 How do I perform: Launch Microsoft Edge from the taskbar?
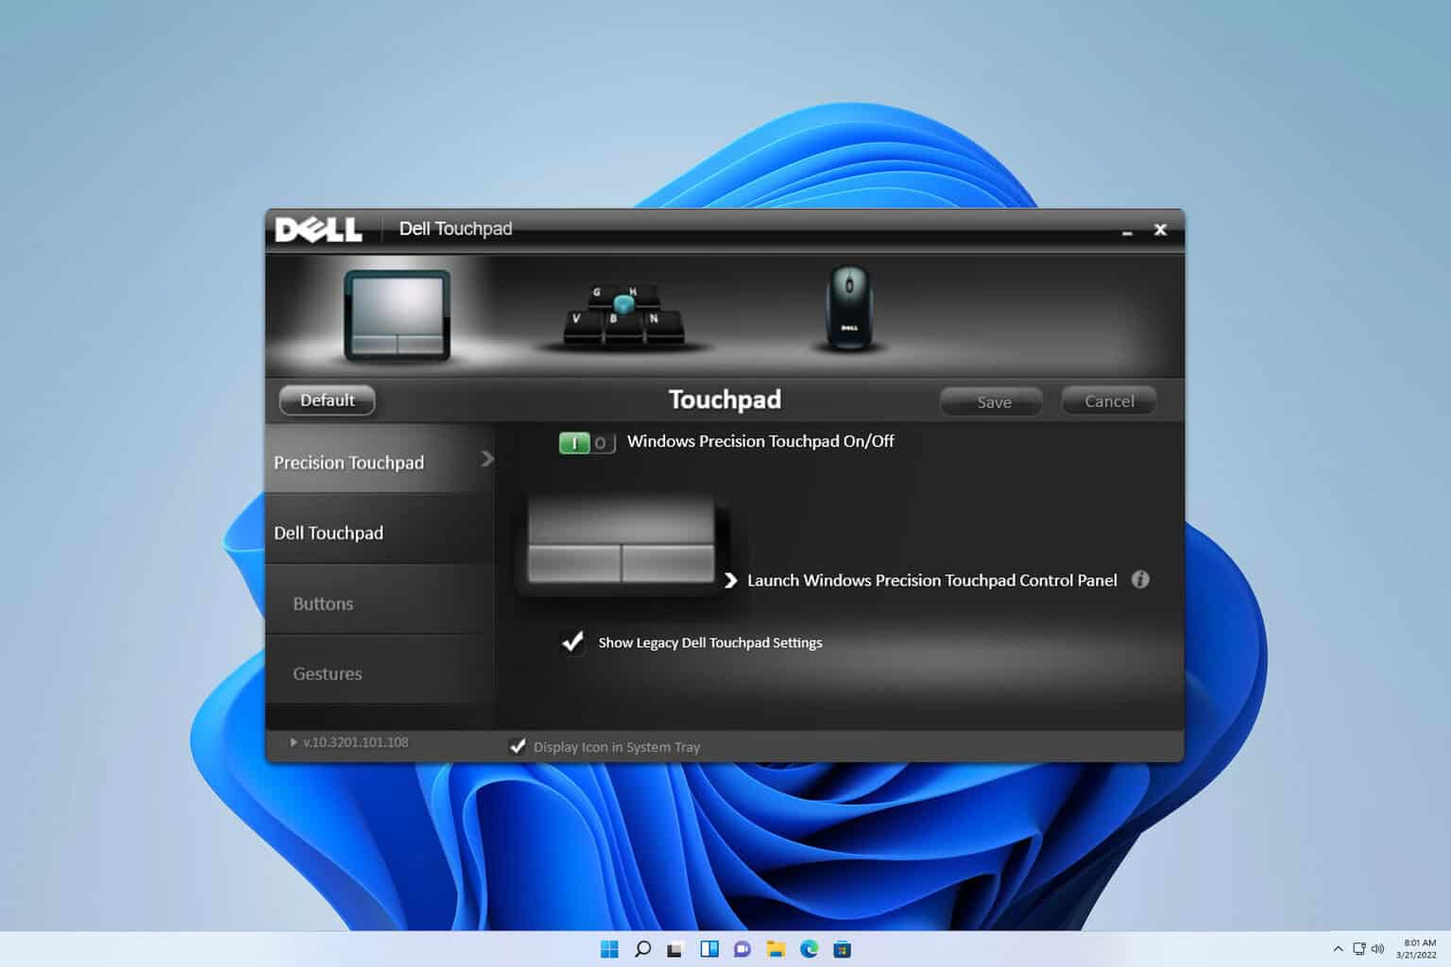click(809, 949)
